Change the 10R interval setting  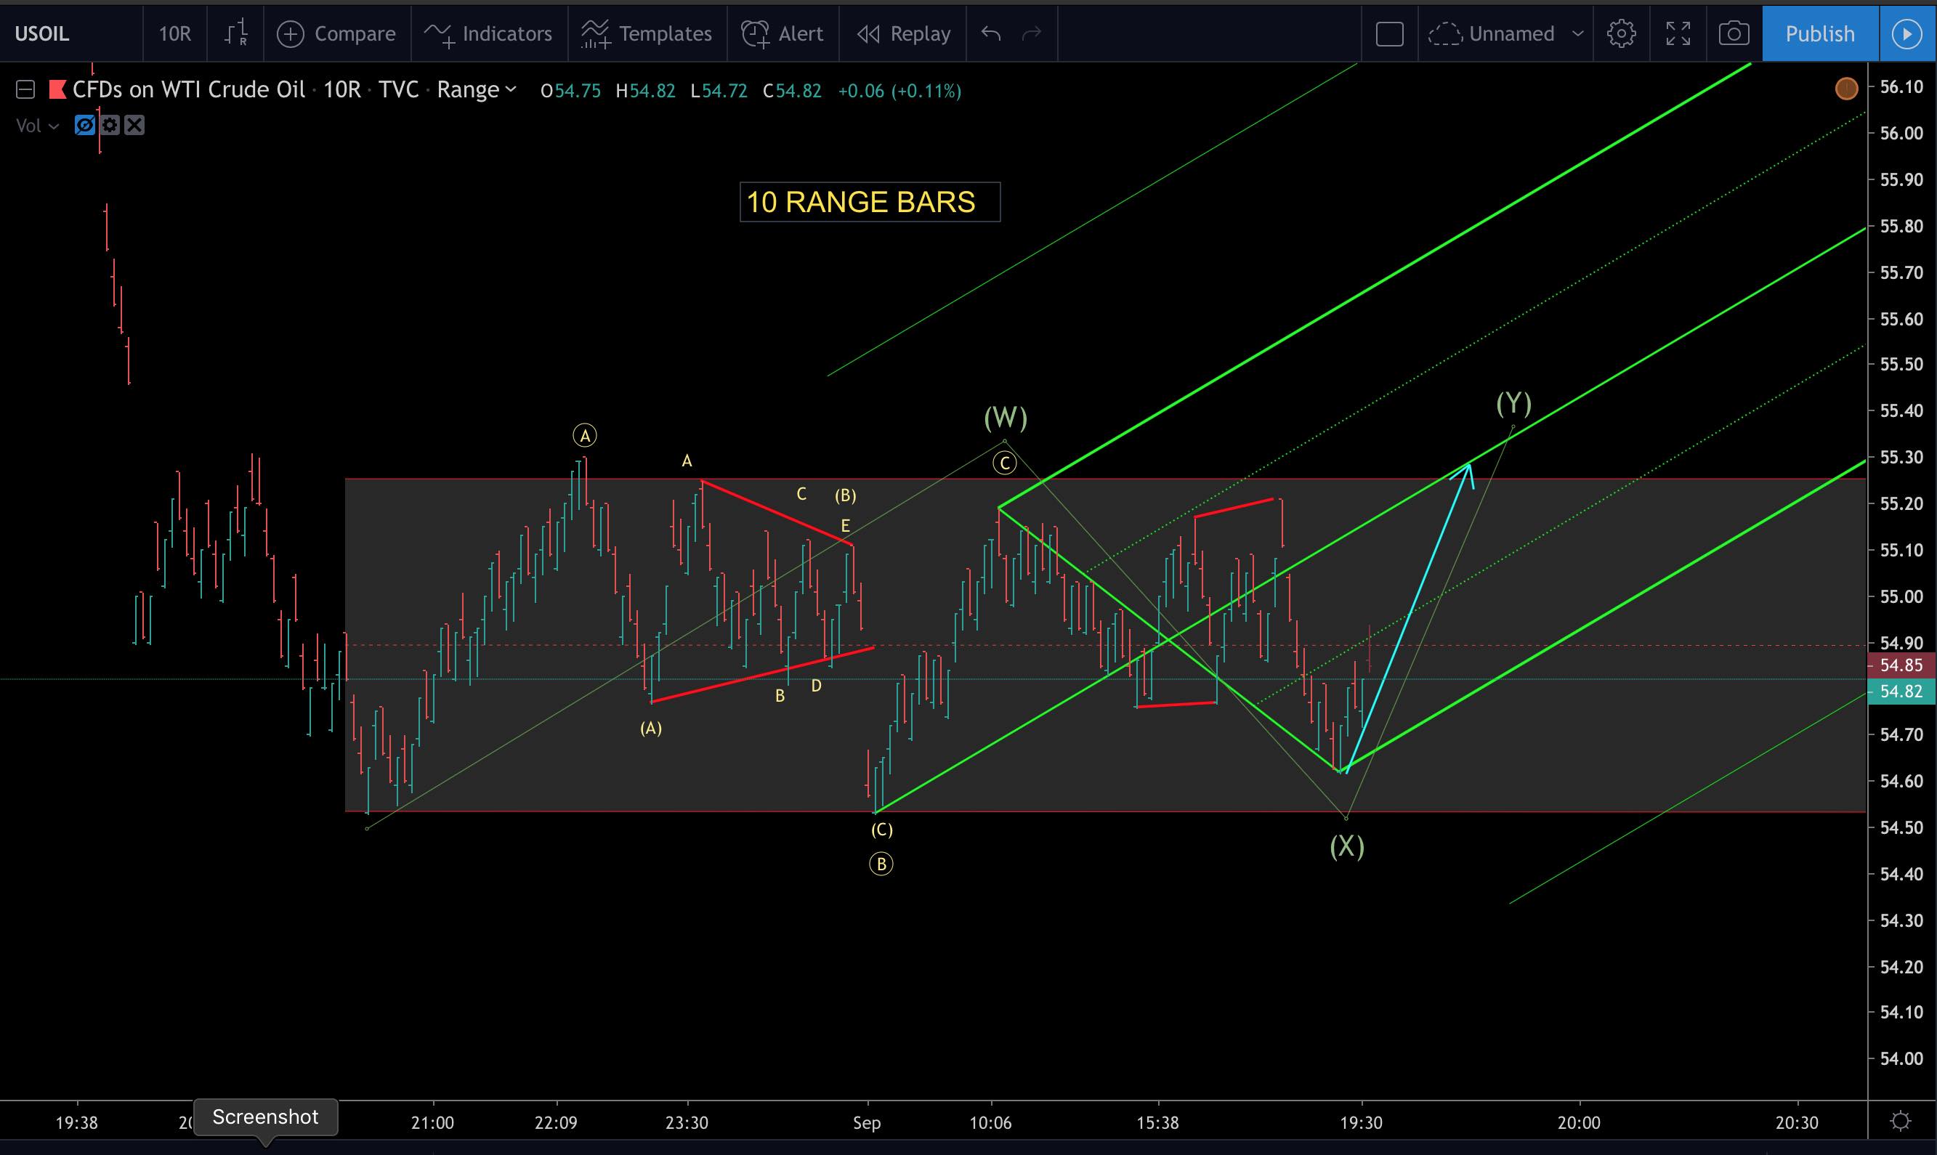[174, 33]
